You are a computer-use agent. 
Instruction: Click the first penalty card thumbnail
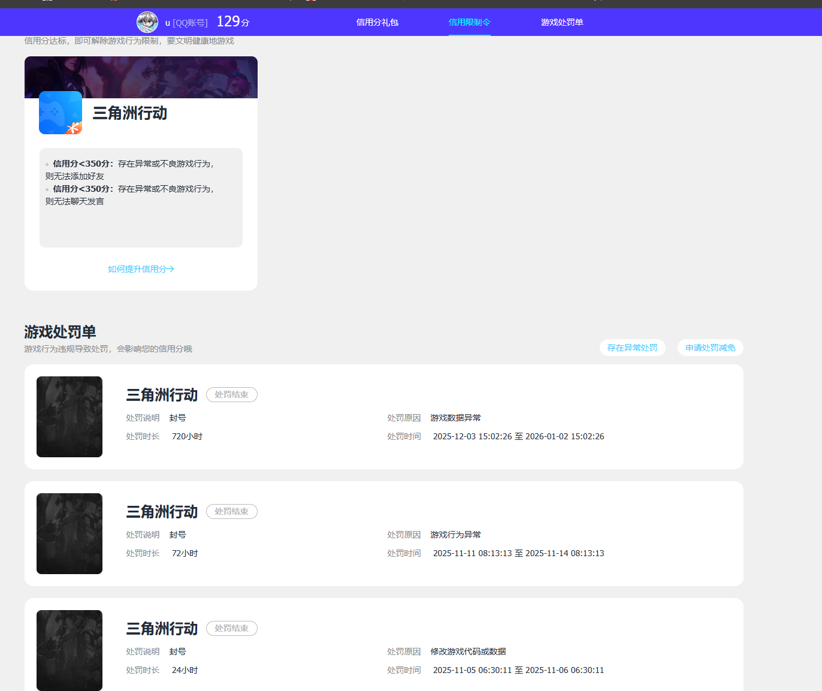(x=69, y=417)
